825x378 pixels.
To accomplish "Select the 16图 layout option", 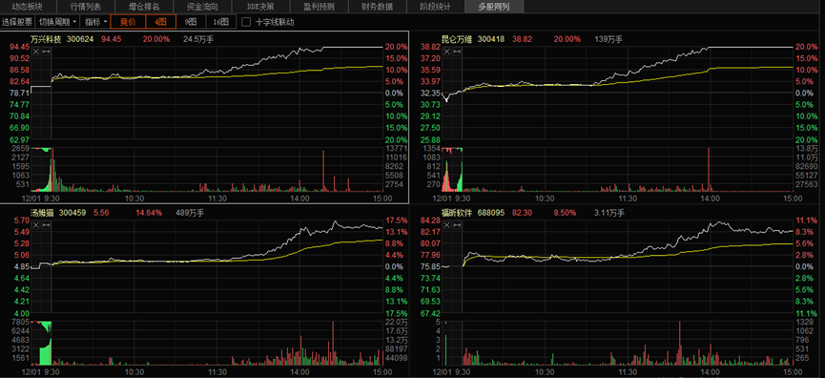I will (221, 22).
